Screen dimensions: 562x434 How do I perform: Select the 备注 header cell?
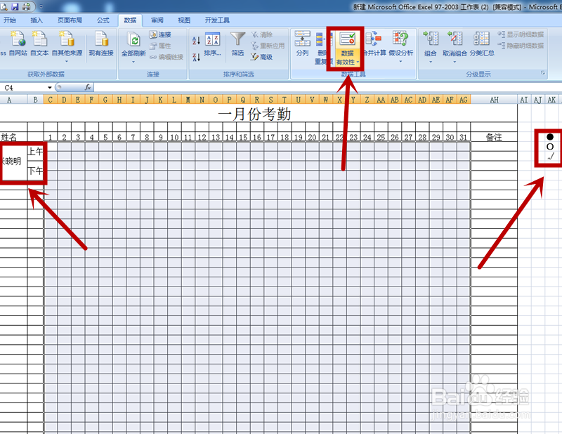494,136
